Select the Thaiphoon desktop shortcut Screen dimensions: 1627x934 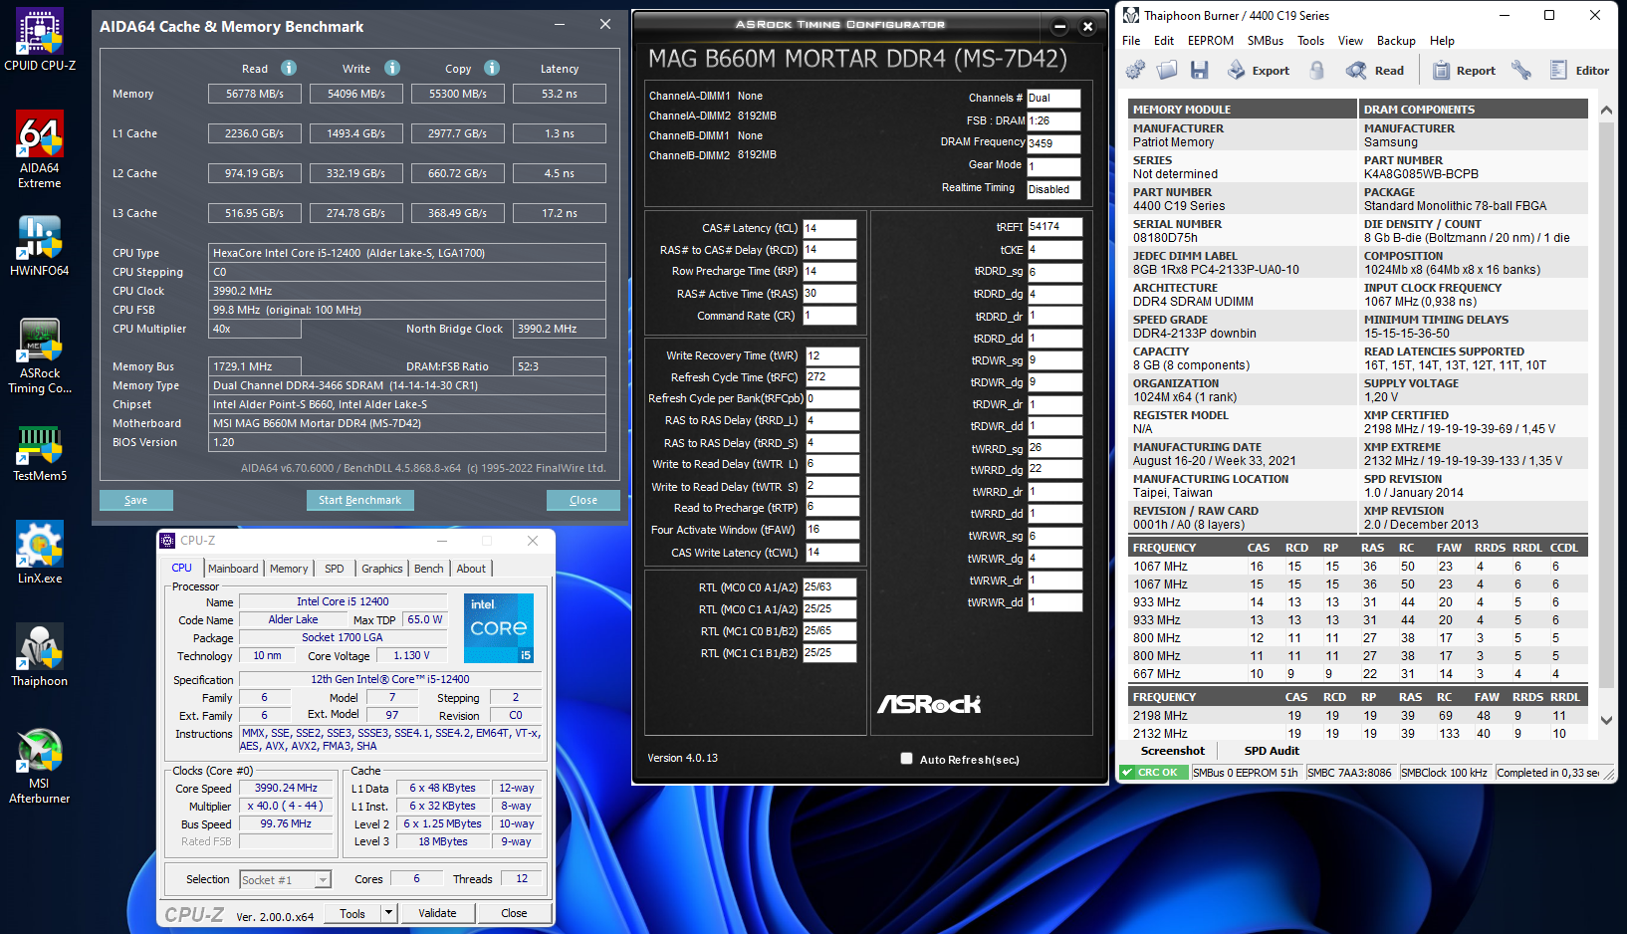click(40, 655)
